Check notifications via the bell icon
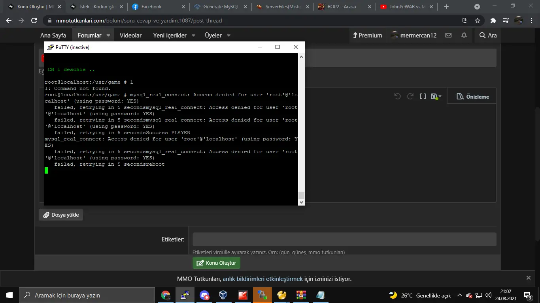Screen dimensions: 540x303 click(464, 35)
